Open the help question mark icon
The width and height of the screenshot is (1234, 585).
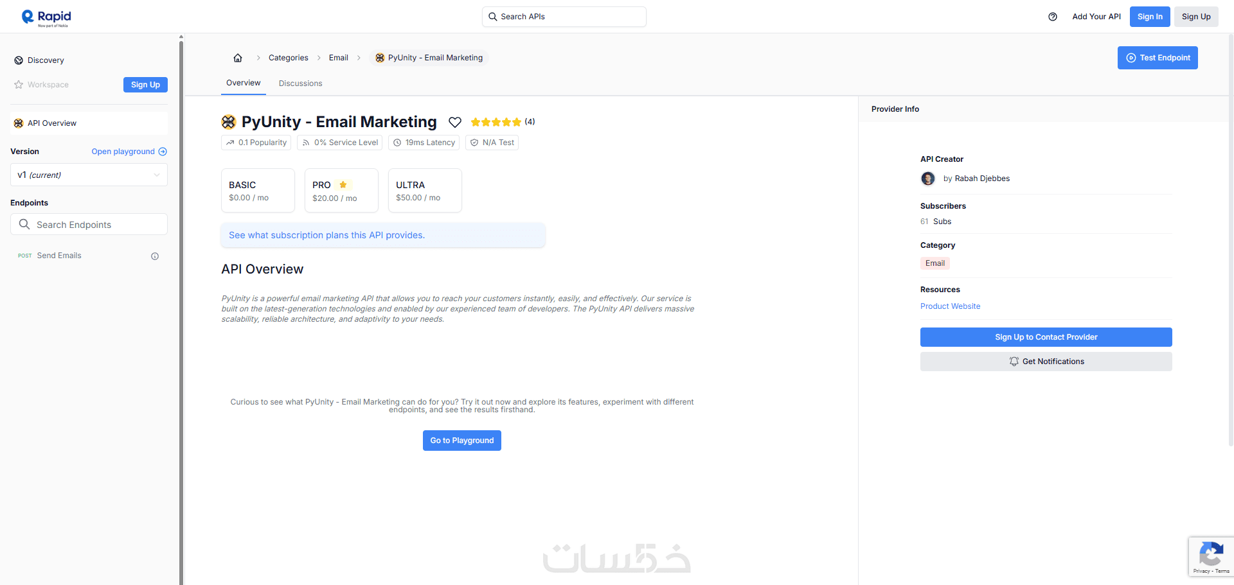tap(1053, 17)
